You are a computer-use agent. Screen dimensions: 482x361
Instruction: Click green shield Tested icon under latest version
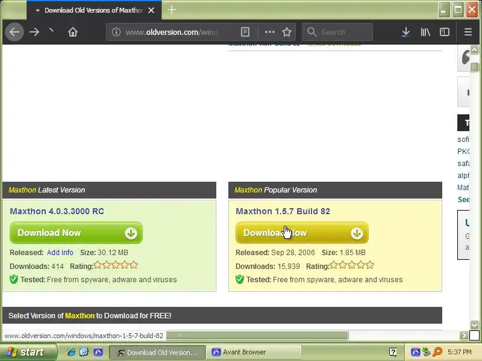[x=14, y=279]
